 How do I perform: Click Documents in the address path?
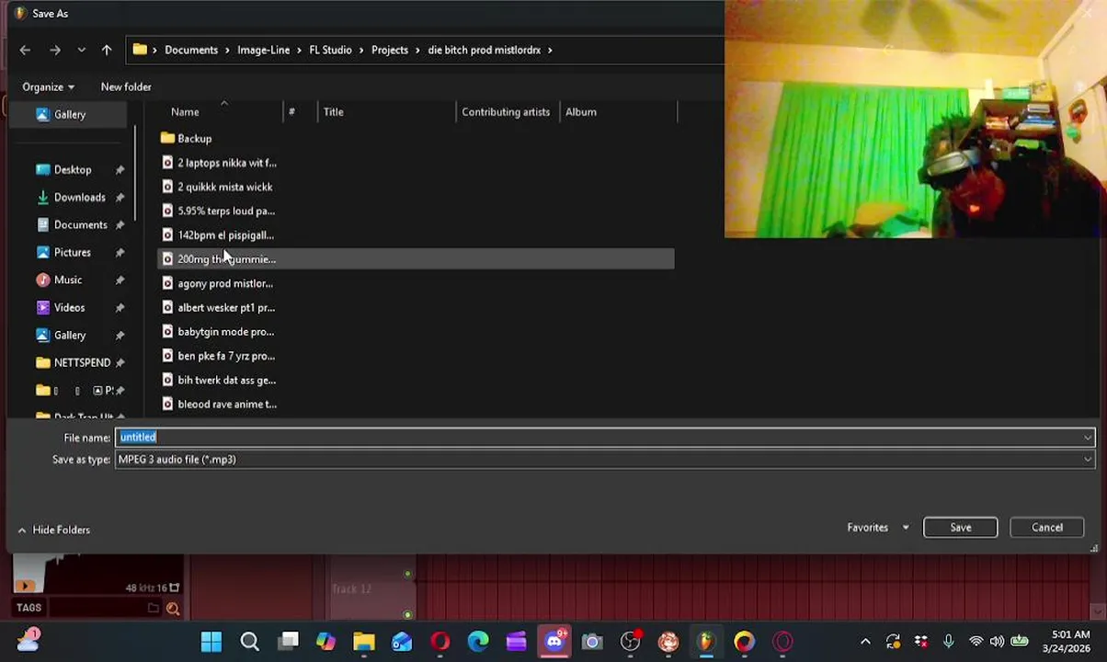point(191,50)
